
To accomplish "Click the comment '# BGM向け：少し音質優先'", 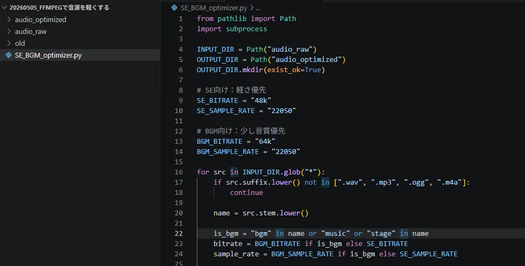I will click(241, 131).
